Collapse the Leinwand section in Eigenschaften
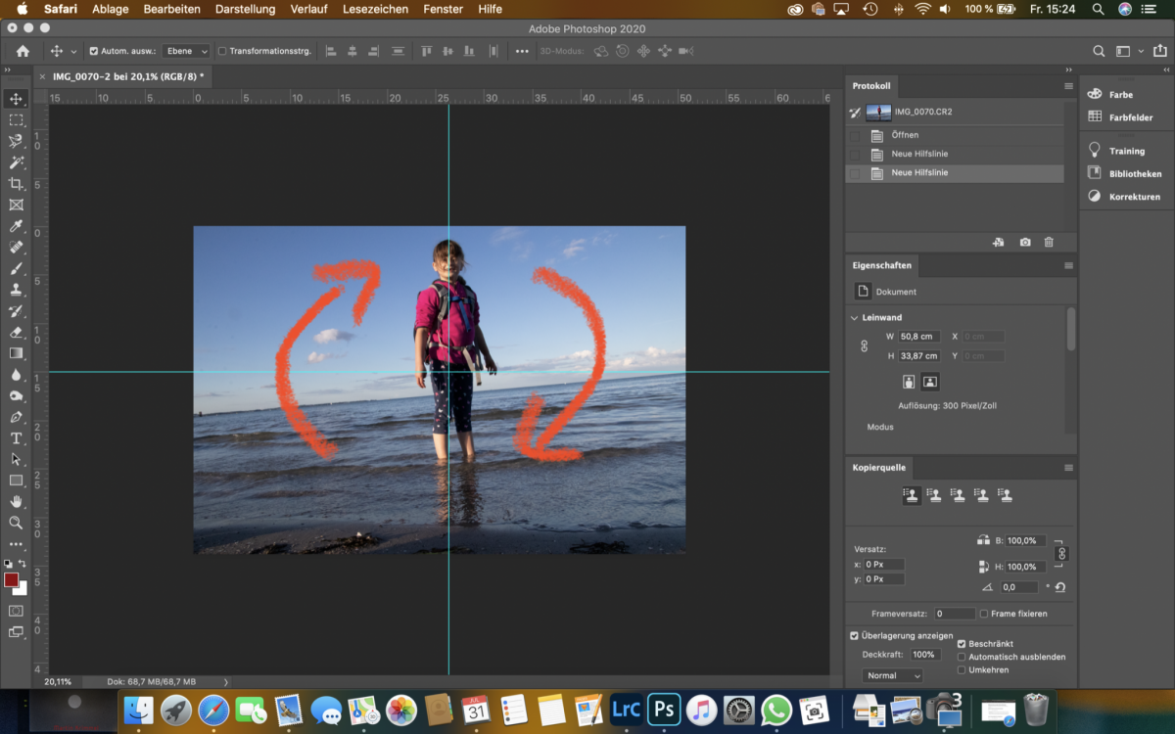Screen dimensions: 1175x734 pos(853,317)
